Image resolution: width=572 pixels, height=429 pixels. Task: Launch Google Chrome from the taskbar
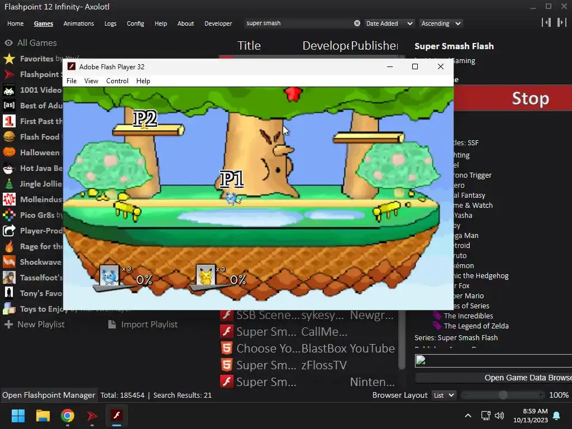pyautogui.click(x=68, y=416)
